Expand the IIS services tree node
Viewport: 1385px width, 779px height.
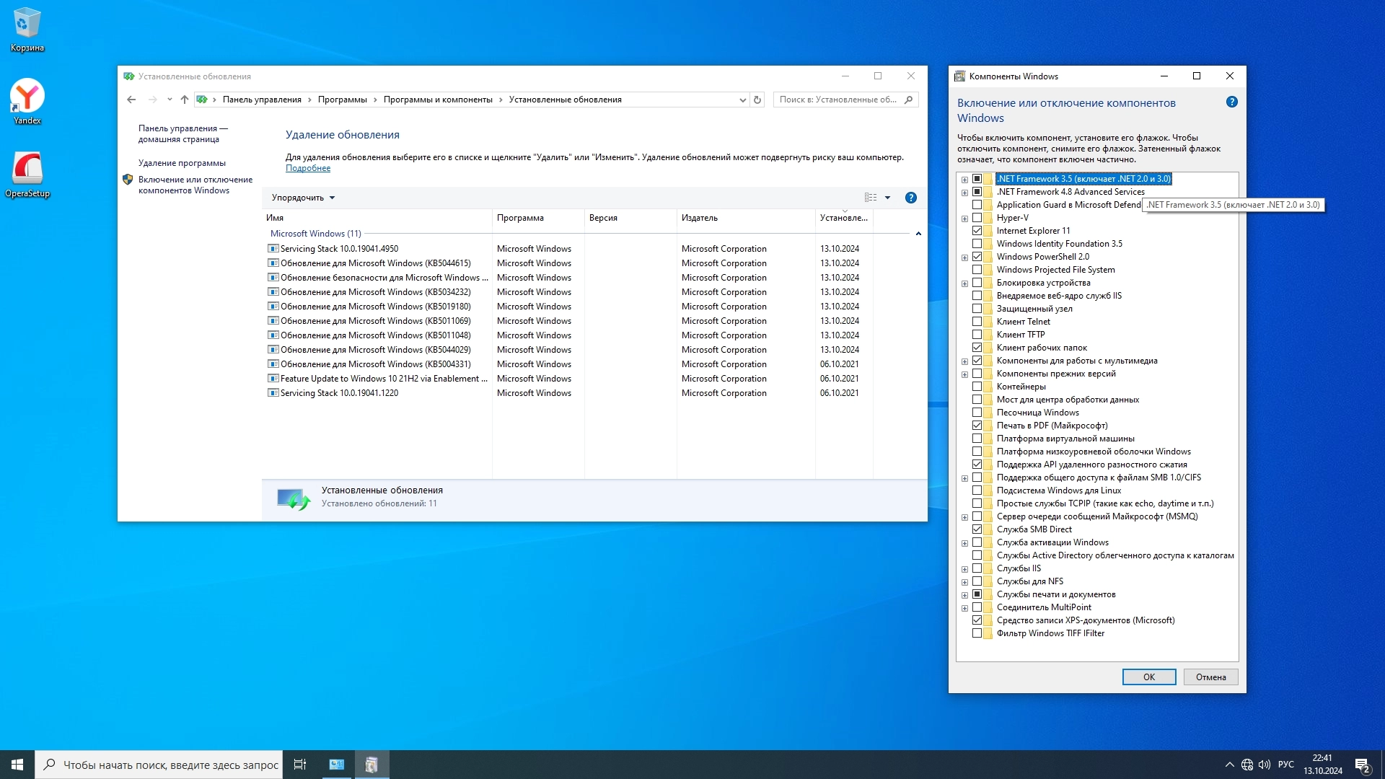964,569
